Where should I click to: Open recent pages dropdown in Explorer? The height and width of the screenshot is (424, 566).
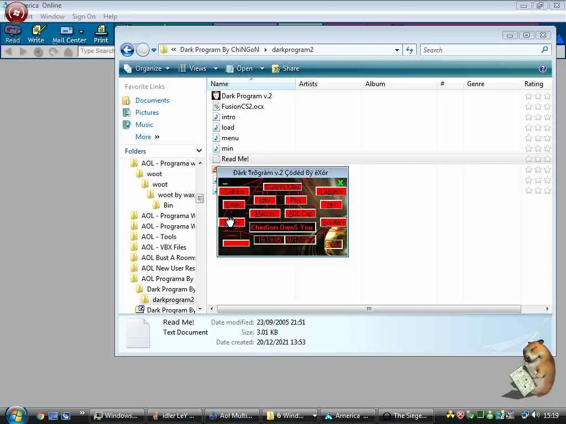click(154, 50)
